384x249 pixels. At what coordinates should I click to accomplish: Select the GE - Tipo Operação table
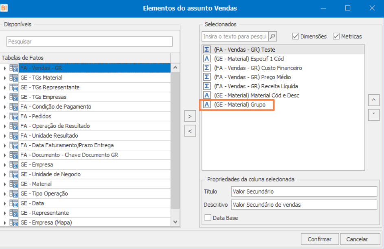[44, 194]
